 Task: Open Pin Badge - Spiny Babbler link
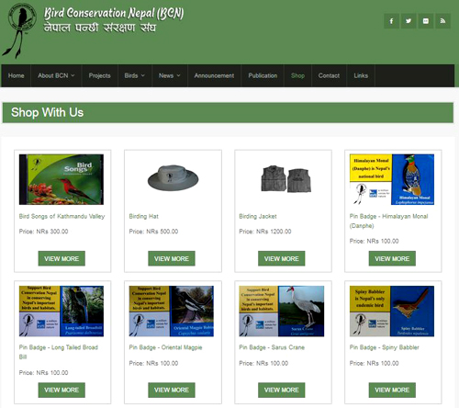tap(385, 347)
